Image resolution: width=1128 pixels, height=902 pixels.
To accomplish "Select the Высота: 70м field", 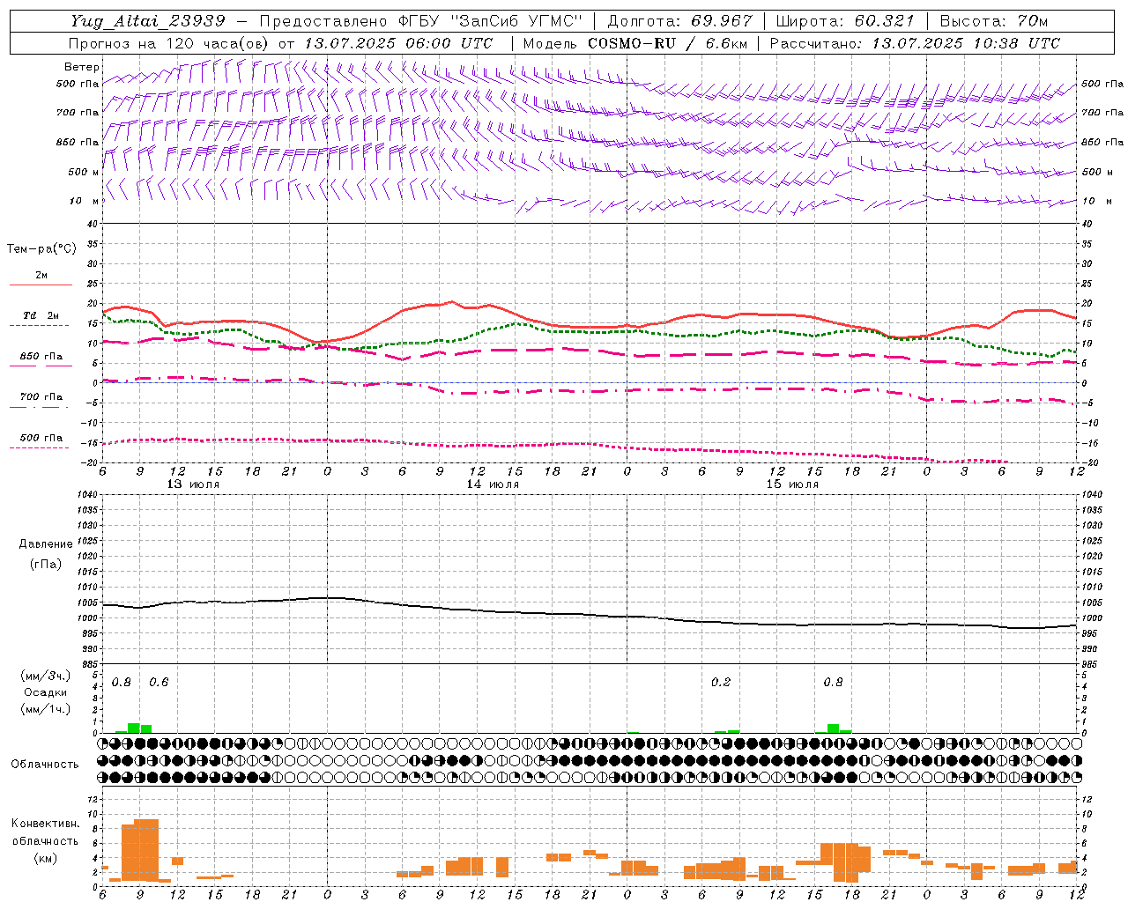I will click(x=993, y=21).
